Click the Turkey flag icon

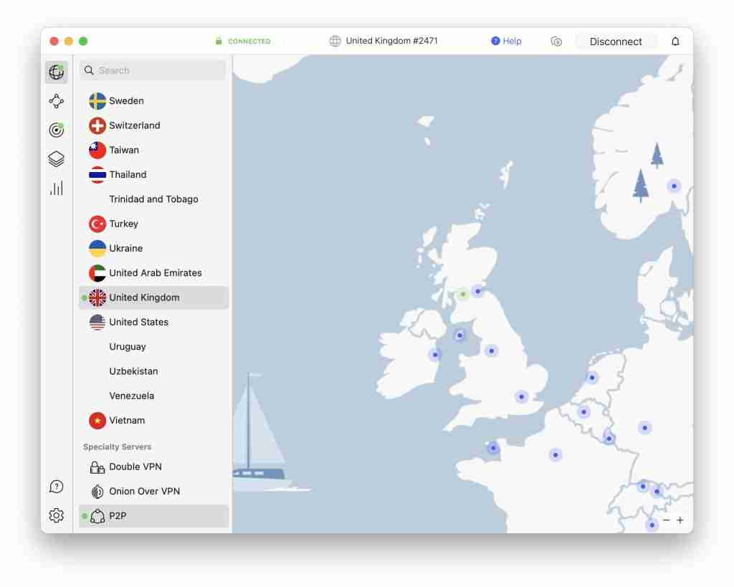click(97, 224)
